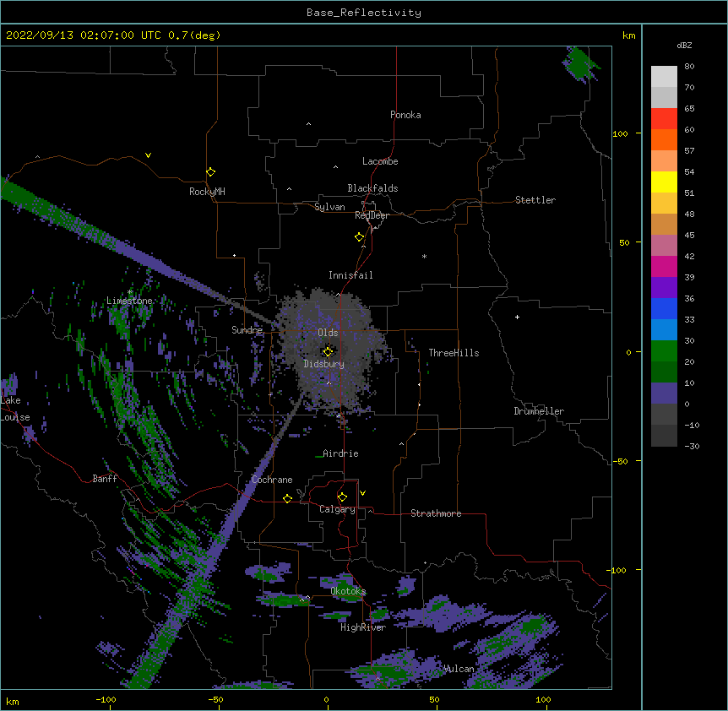Click the yellow diamond marker directly above the Calgary label
Image resolution: width=728 pixels, height=711 pixels.
point(342,497)
